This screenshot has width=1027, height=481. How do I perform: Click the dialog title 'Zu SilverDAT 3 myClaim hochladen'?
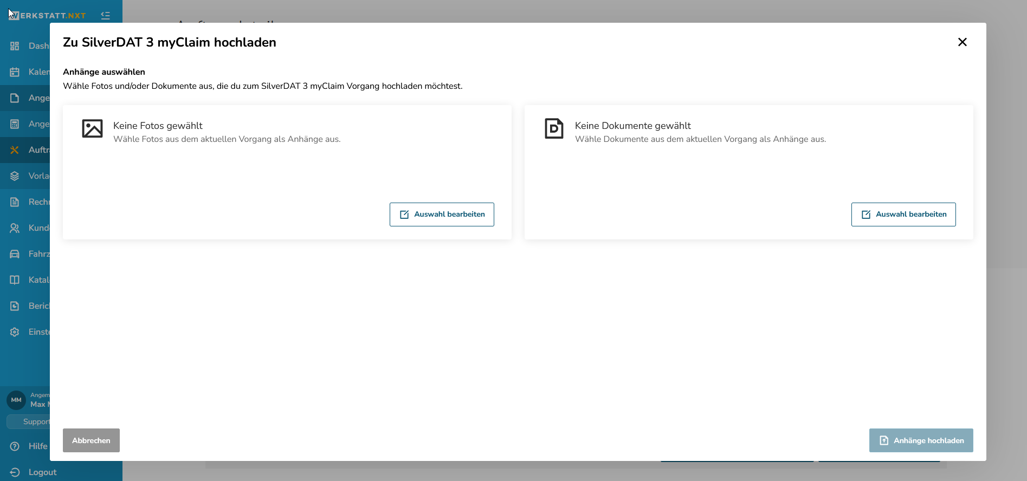point(170,42)
